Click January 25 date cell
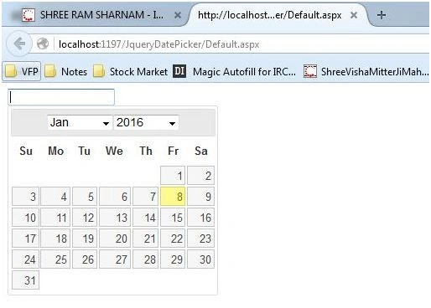Screen dimensions: 431x308 (55, 259)
